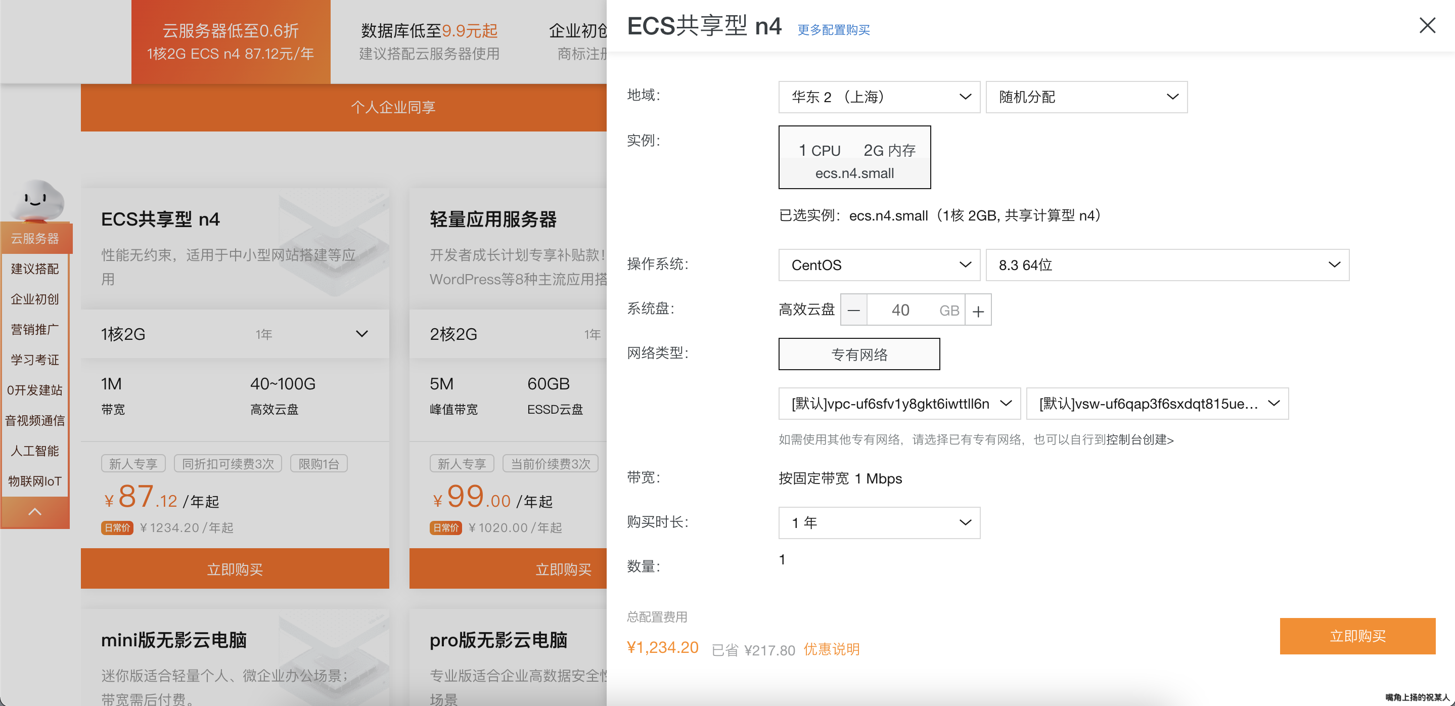Image resolution: width=1455 pixels, height=706 pixels.
Task: Click 立即购买 on the ECS共享型 n4 card
Action: click(235, 569)
